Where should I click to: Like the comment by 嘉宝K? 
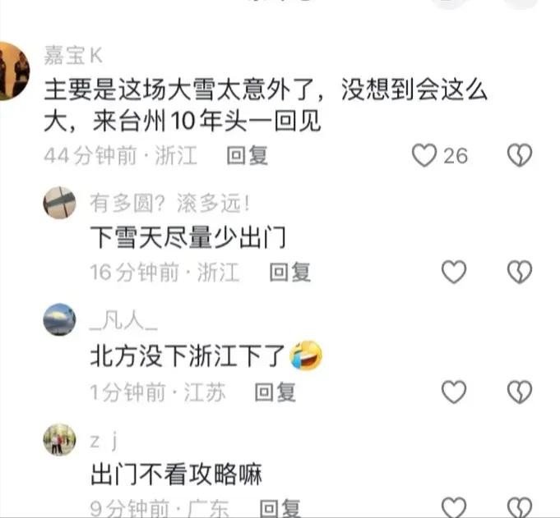point(424,155)
